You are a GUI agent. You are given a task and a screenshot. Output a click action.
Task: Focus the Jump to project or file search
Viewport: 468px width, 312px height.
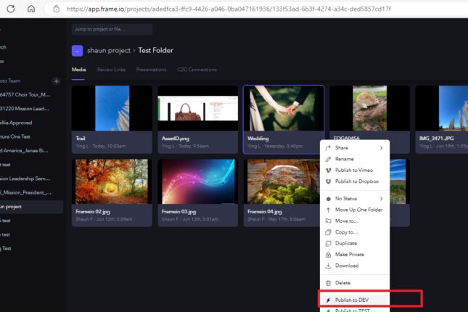coord(112,29)
